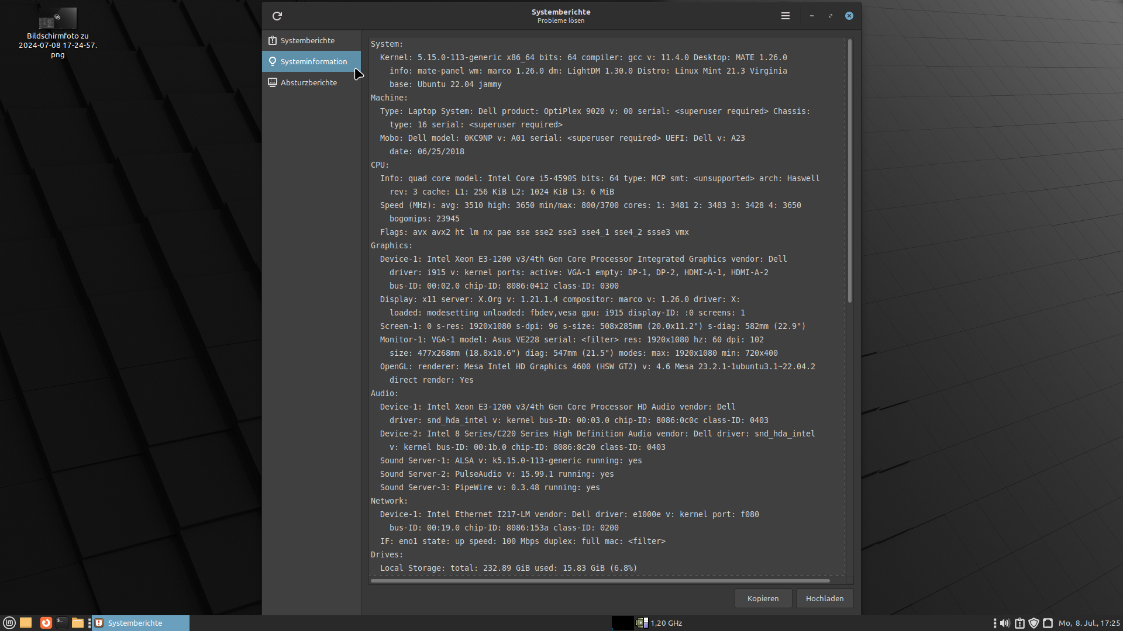
Task: Open the clock calendar in the panel
Action: point(1088,623)
